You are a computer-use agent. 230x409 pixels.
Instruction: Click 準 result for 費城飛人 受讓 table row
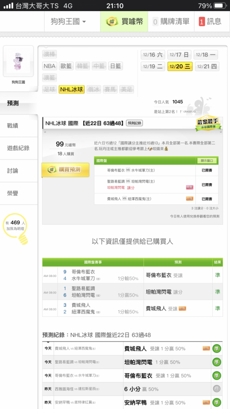(217, 308)
